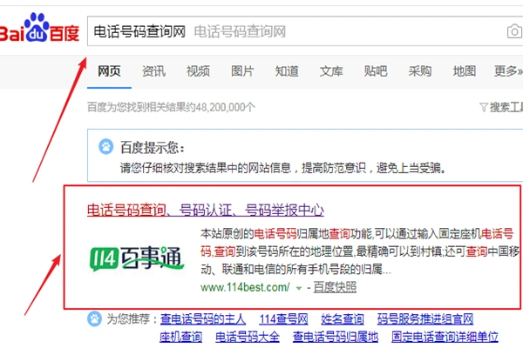Click the Baidu logo
This screenshot has height=348, width=523.
(39, 28)
